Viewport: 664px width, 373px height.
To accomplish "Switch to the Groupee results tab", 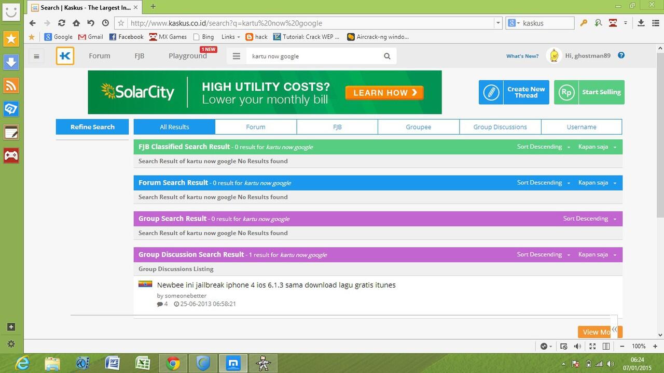I will (419, 127).
